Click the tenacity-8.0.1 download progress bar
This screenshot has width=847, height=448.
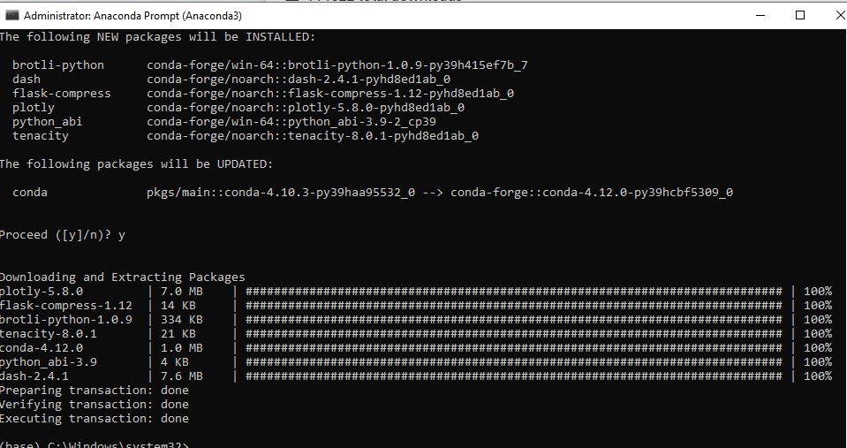514,334
